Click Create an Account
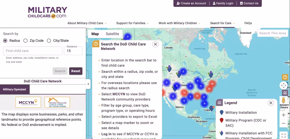The height and width of the screenshot is (139, 290). (191, 3)
